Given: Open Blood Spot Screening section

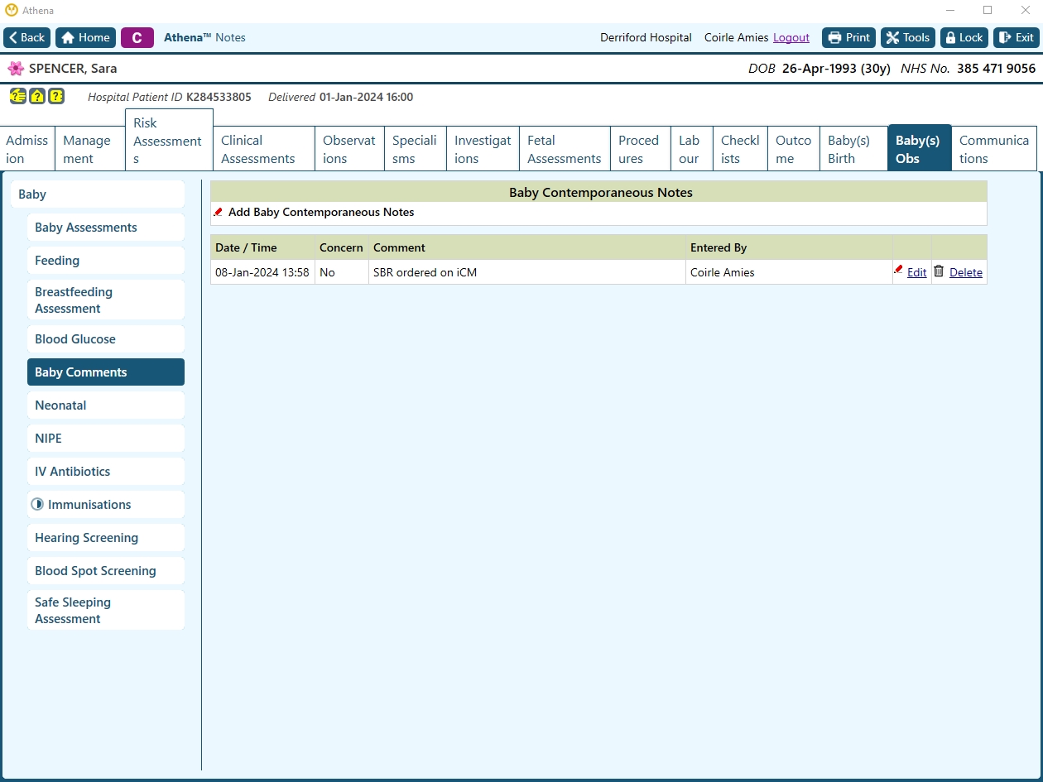Looking at the screenshot, I should click(106, 571).
